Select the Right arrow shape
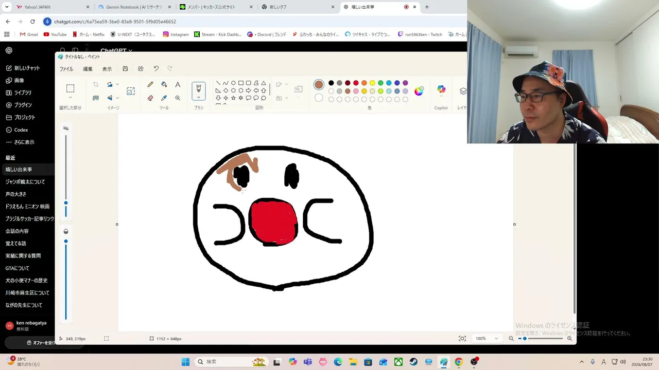Image resolution: width=659 pixels, height=370 pixels. [248, 90]
